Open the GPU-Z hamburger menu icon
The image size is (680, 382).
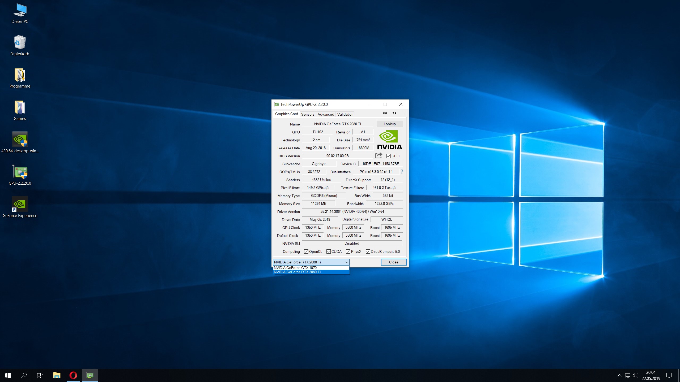(403, 113)
